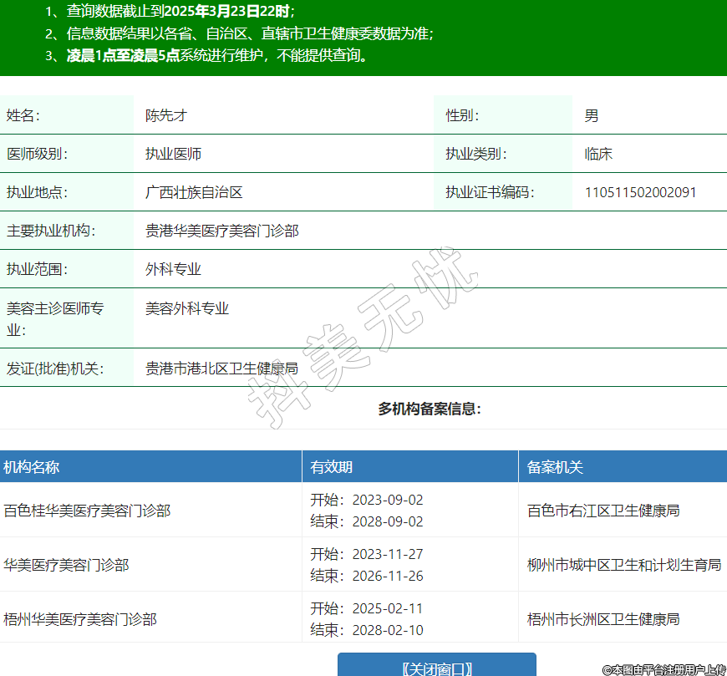
Task: Click practice location 广西壮族自治区
Action: [194, 192]
